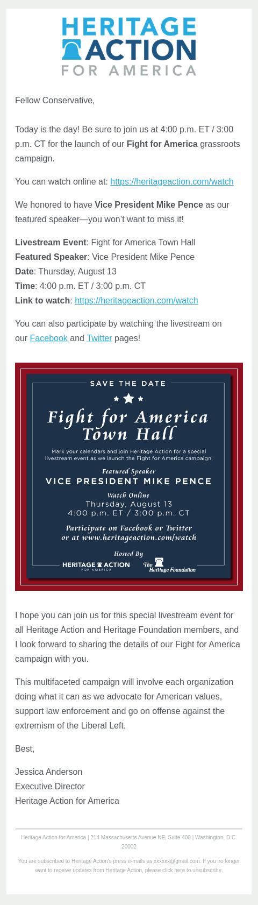
Task: Open the 'Link to watch' heritageaction.com URL
Action: (137, 300)
